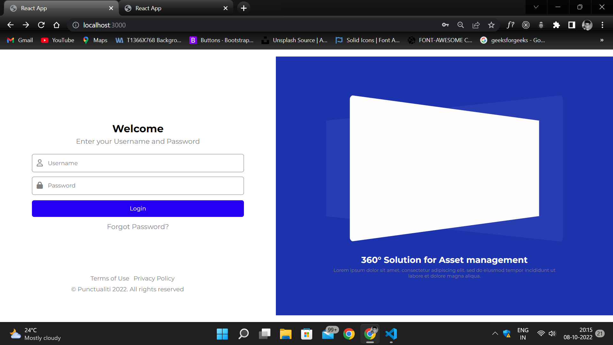The image size is (613, 345).
Task: Open the circular target extension
Action: click(526, 25)
